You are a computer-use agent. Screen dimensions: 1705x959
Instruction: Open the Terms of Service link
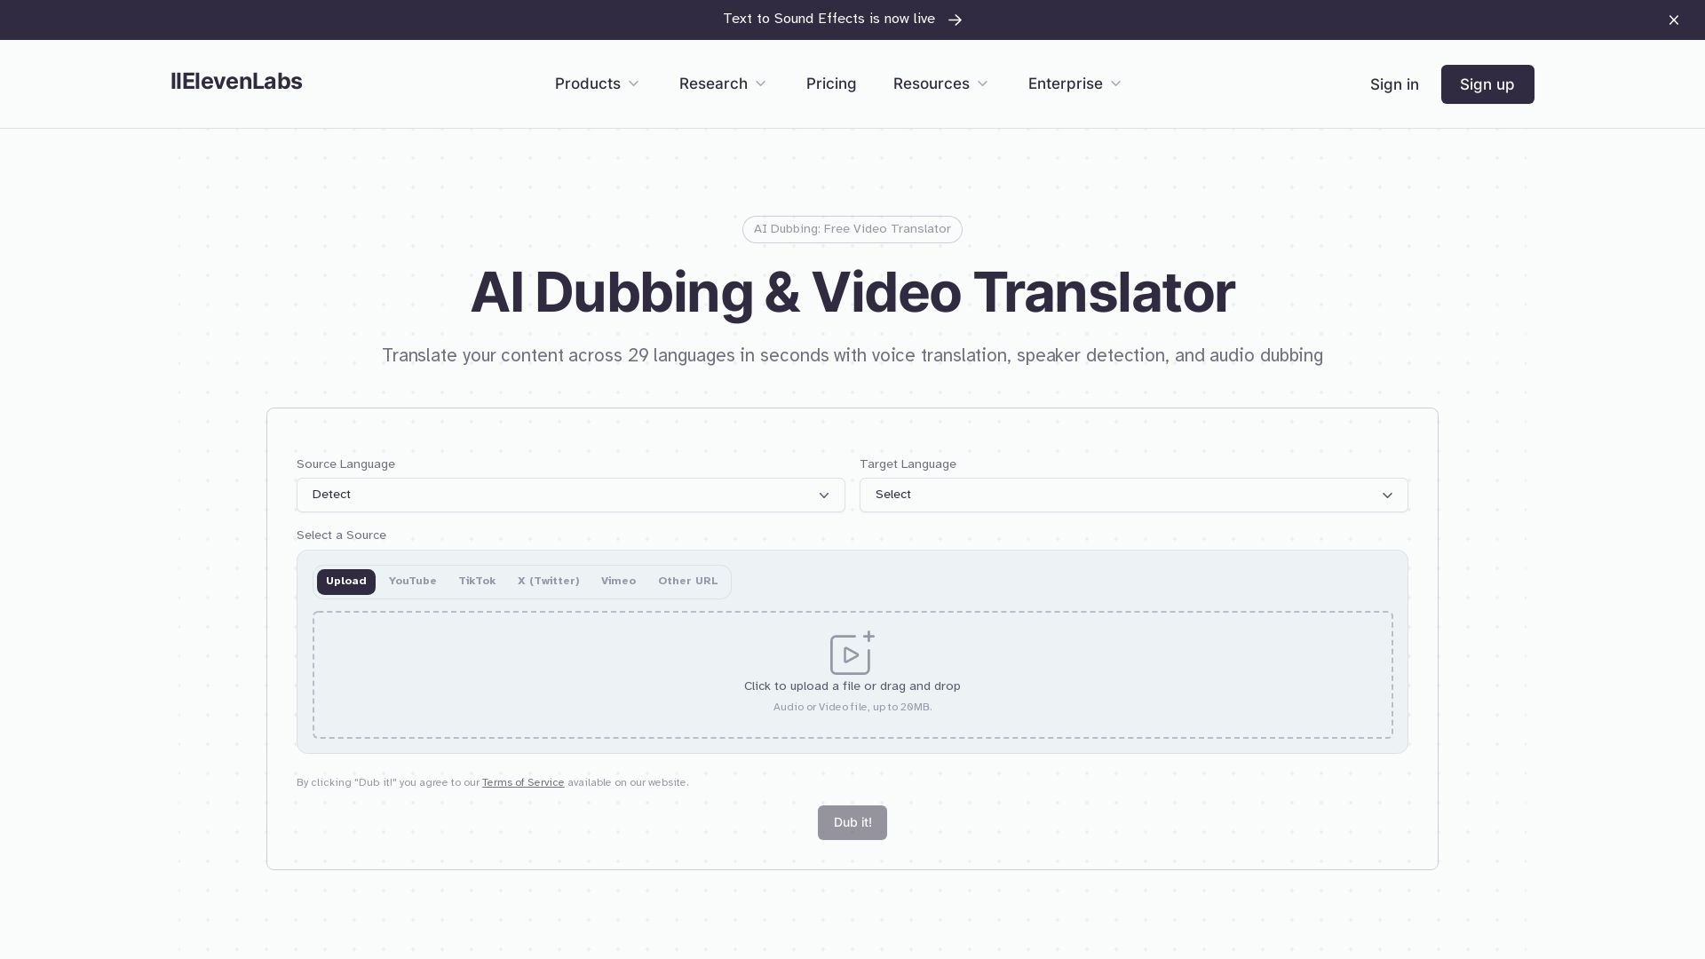coord(522,782)
